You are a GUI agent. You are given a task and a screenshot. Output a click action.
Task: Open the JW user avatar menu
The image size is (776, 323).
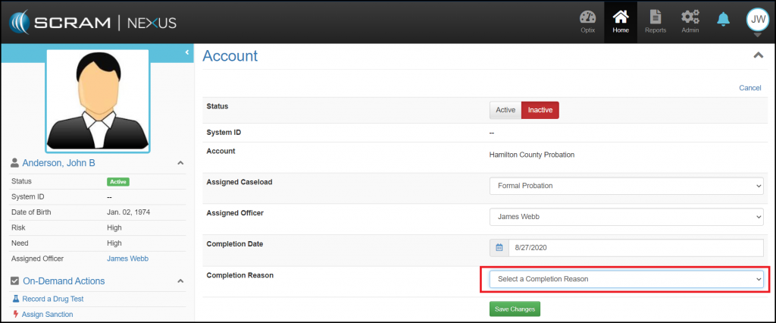(756, 19)
